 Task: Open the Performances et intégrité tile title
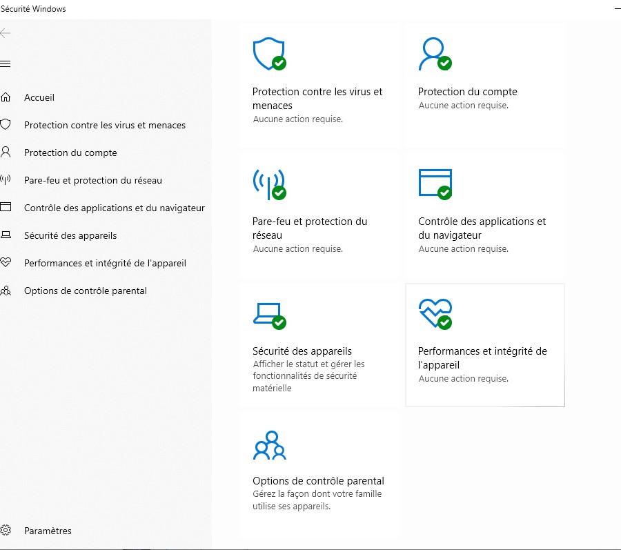tap(482, 358)
